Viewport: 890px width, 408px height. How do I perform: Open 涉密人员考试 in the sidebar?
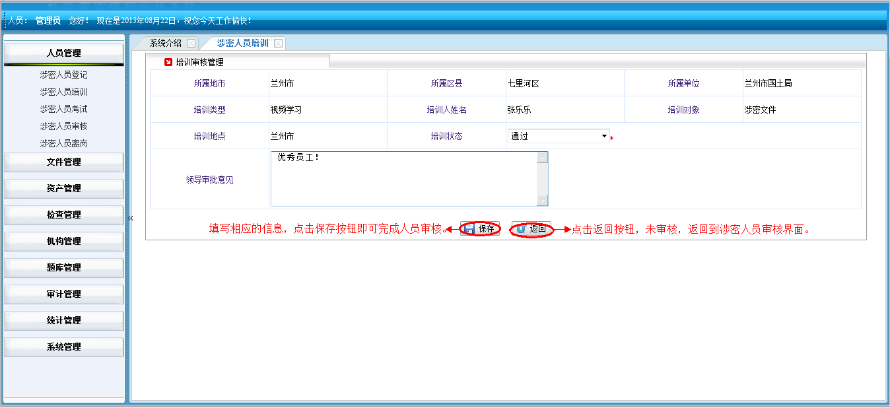[x=63, y=110]
